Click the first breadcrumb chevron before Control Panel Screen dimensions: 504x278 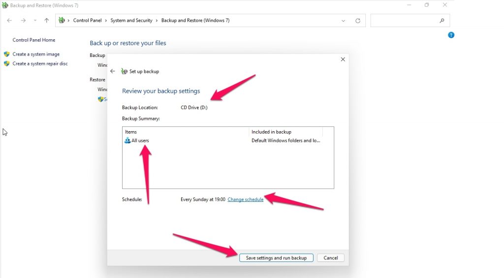68,21
